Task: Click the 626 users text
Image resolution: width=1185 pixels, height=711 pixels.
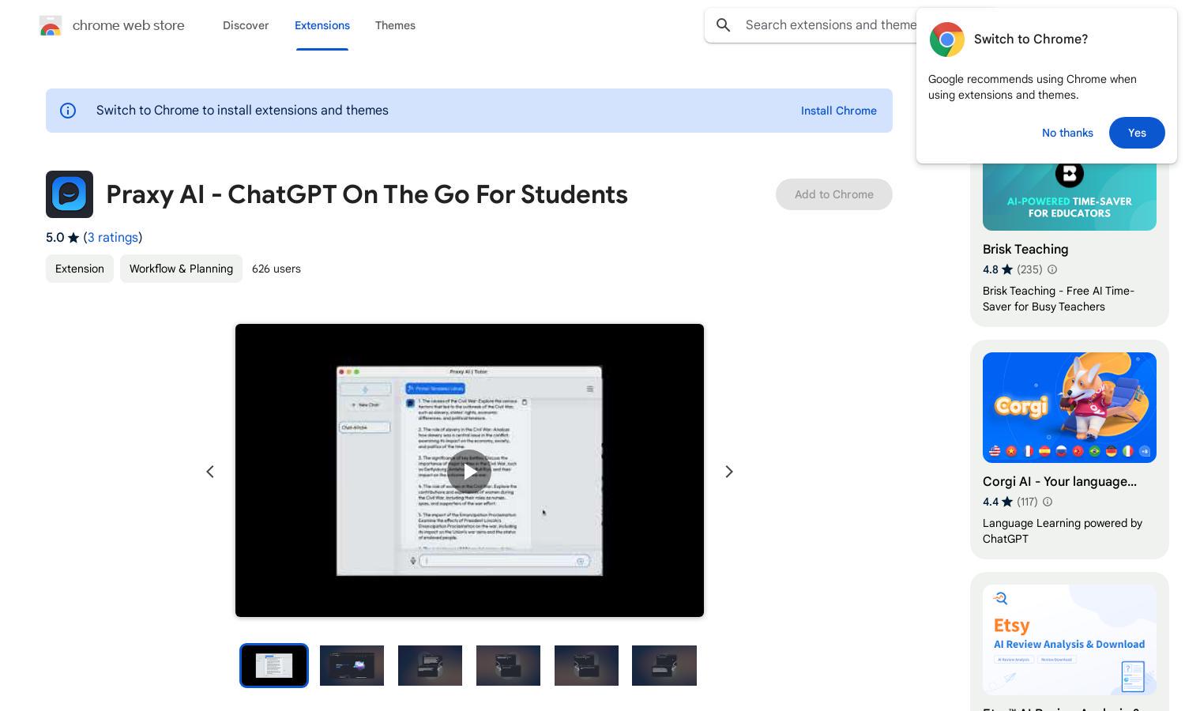Action: coord(276,269)
